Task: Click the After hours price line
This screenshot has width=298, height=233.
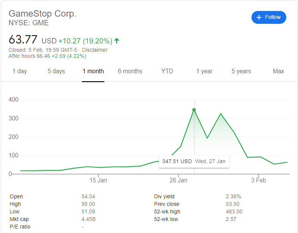Action: click(47, 56)
